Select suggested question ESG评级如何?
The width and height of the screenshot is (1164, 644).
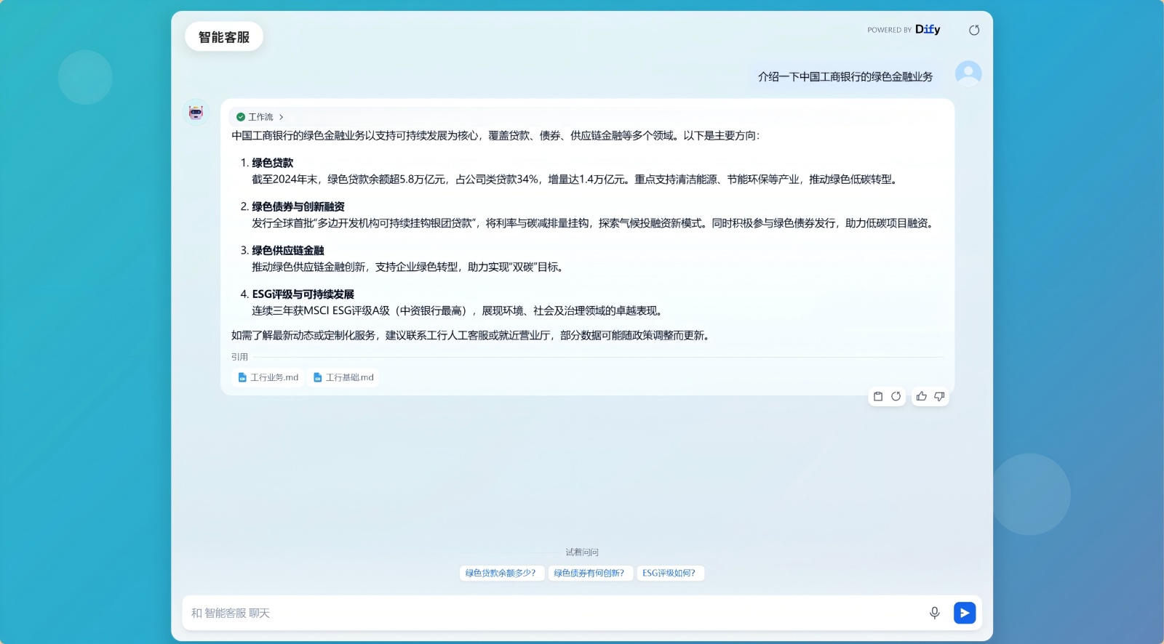pyautogui.click(x=669, y=573)
